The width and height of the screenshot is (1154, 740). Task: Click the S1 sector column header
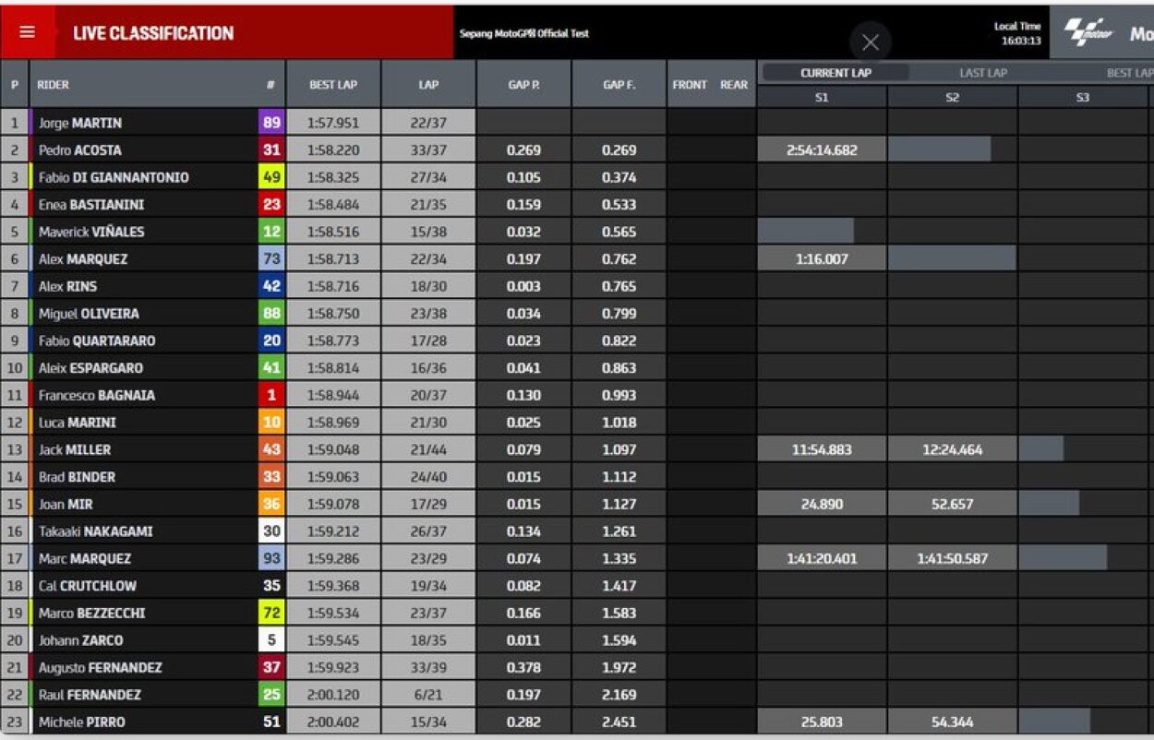822,97
